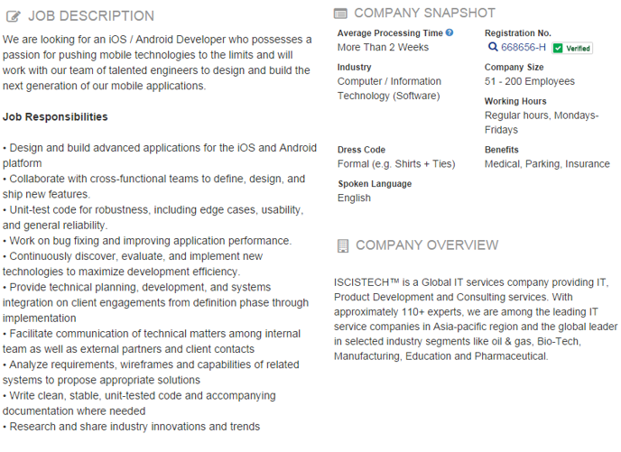Click the Job Responsibilities subheading
This screenshot has height=452, width=621.
coord(55,116)
